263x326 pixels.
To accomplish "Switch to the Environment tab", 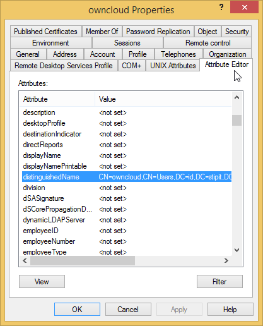I will click(x=50, y=43).
